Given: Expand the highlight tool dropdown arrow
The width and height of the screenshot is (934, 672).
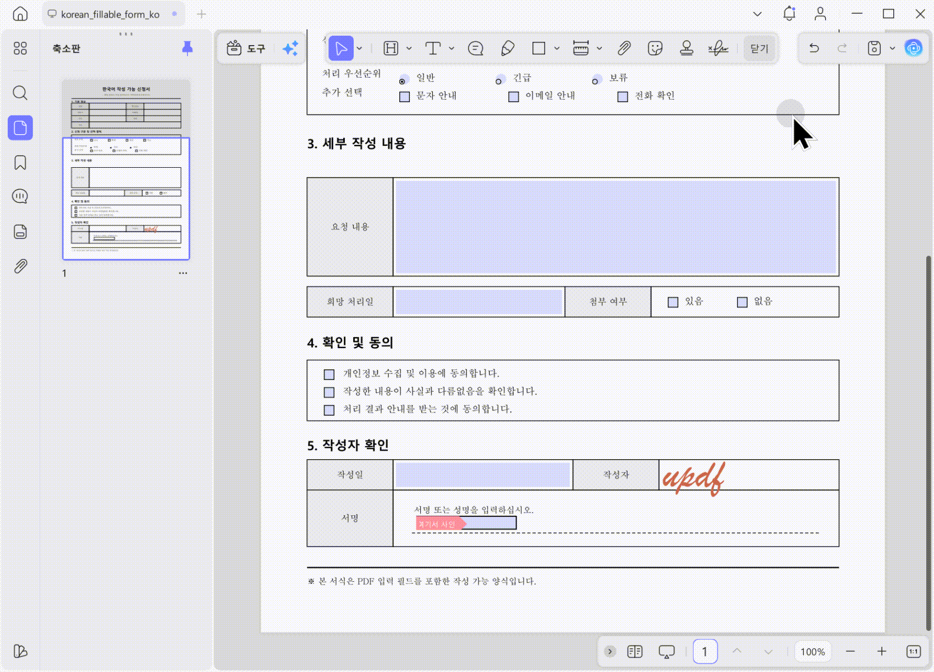Looking at the screenshot, I should tap(409, 48).
